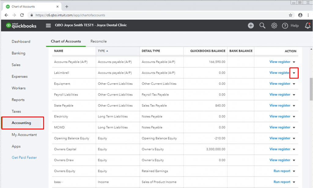View register for Lakimbrell
Viewport: 313px width, 188px height.
coord(279,73)
